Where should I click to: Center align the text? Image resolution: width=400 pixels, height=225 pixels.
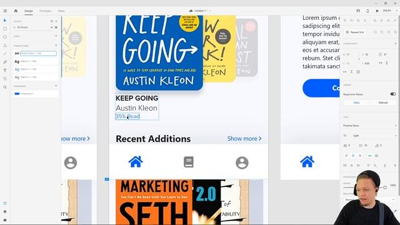(x=353, y=156)
